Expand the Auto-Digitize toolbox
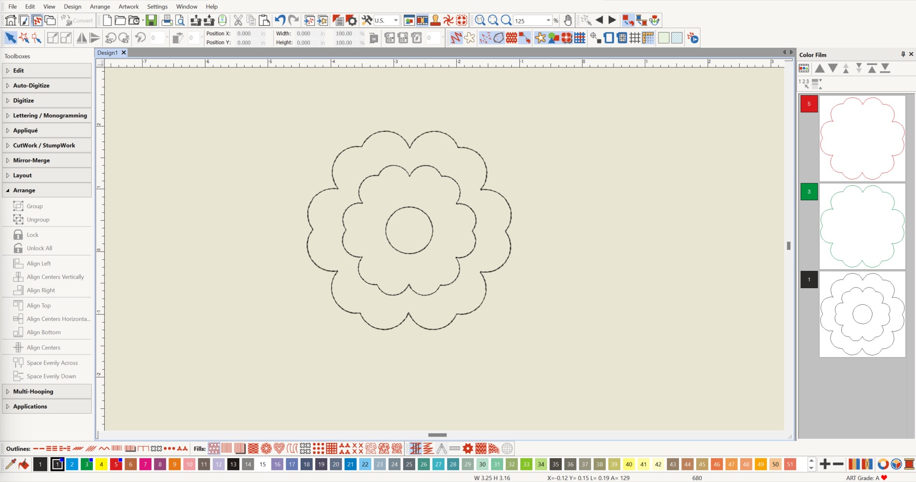The width and height of the screenshot is (916, 482). click(47, 86)
